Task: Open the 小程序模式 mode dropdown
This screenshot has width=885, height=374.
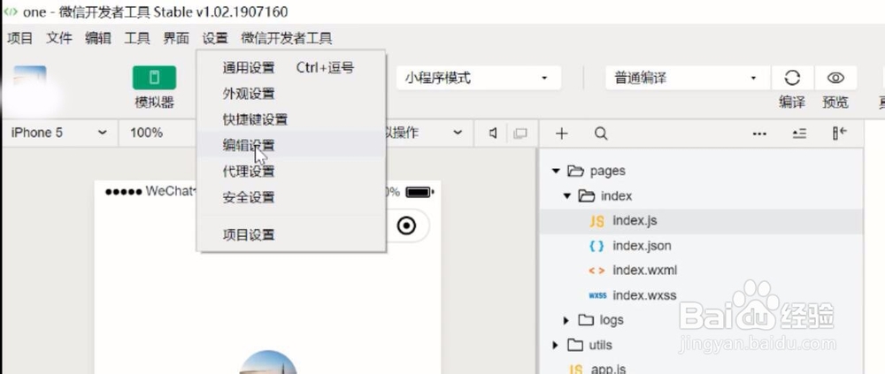Action: [x=478, y=78]
